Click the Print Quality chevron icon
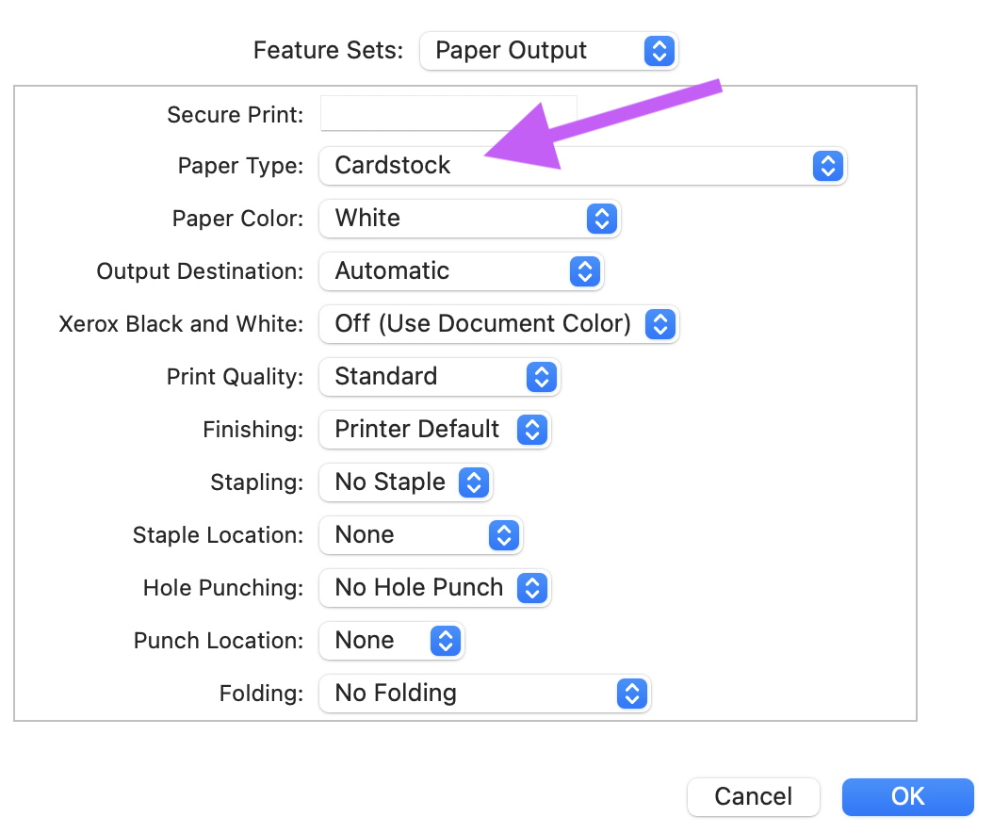Screen dimensions: 993x833 click(x=541, y=377)
